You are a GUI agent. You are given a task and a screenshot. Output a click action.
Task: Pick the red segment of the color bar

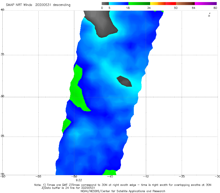pos(171,4)
